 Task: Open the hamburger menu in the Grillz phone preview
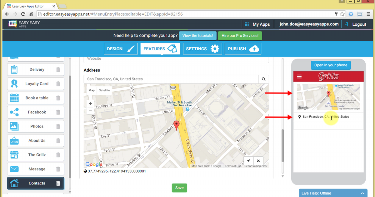click(299, 76)
